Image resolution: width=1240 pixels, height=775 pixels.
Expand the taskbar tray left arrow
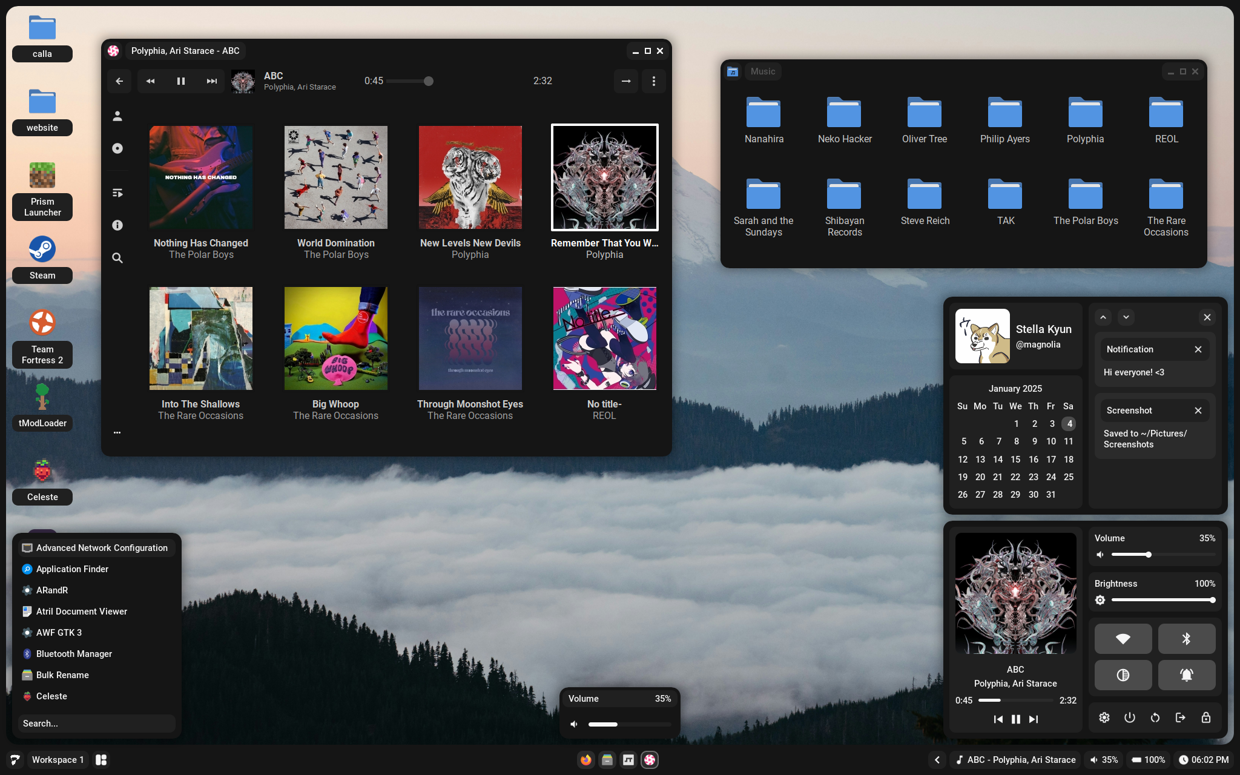(x=937, y=760)
